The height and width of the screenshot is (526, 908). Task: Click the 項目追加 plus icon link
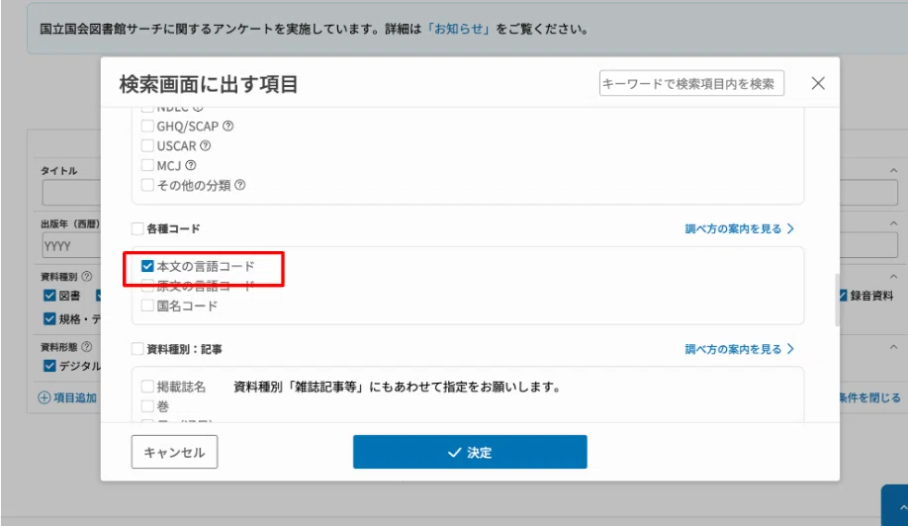click(x=67, y=397)
